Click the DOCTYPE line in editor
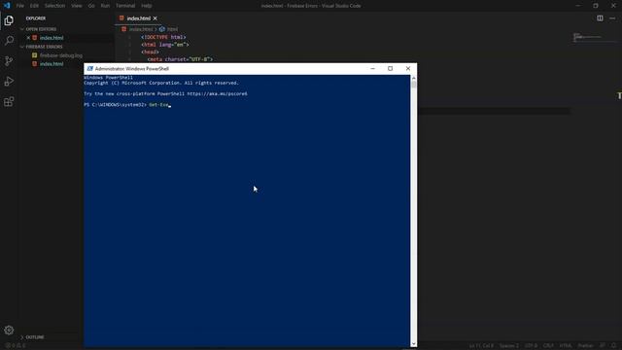Image resolution: width=622 pixels, height=350 pixels. (163, 37)
